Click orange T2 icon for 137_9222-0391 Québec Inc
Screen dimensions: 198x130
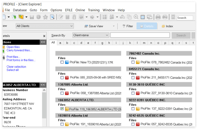(138, 109)
